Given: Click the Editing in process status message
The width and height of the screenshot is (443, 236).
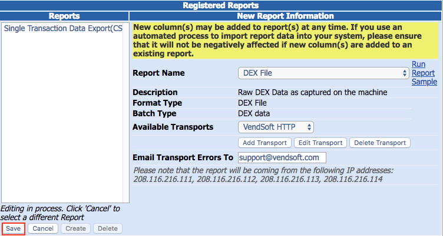Looking at the screenshot, I should click(x=60, y=213).
